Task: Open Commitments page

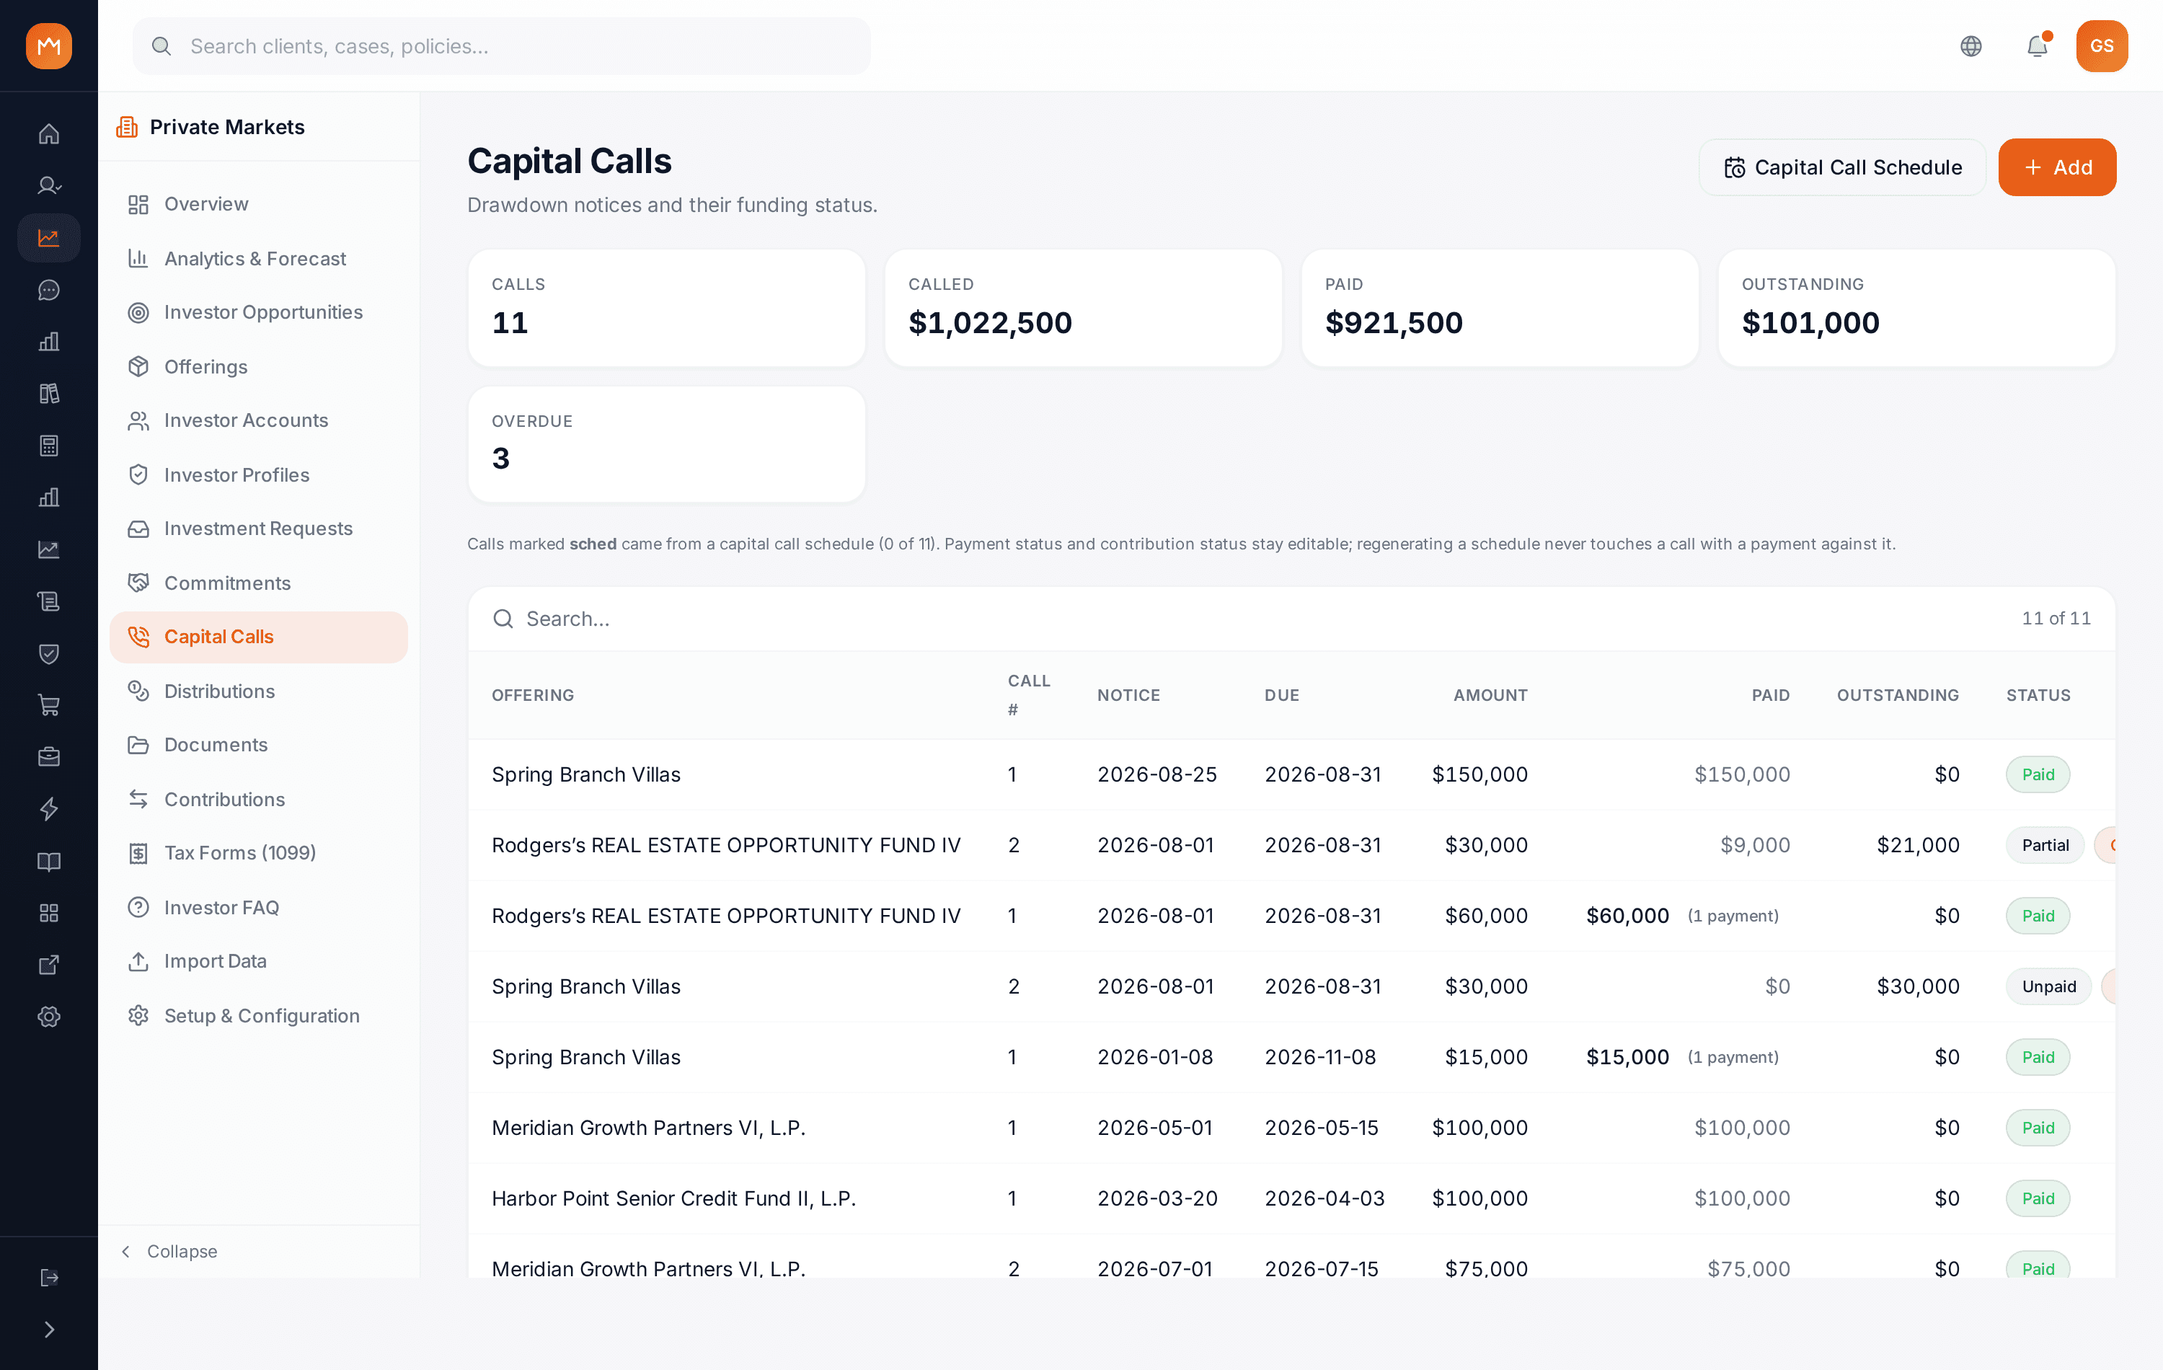Action: pyautogui.click(x=259, y=583)
